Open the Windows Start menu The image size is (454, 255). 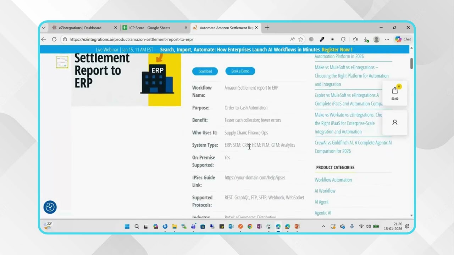pyautogui.click(x=127, y=227)
